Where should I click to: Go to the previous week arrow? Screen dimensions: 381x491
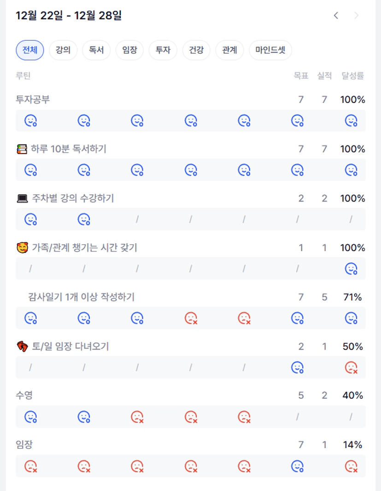coord(336,16)
